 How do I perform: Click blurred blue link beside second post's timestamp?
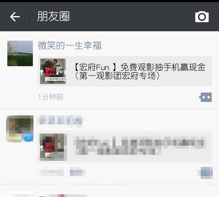coord(78,172)
